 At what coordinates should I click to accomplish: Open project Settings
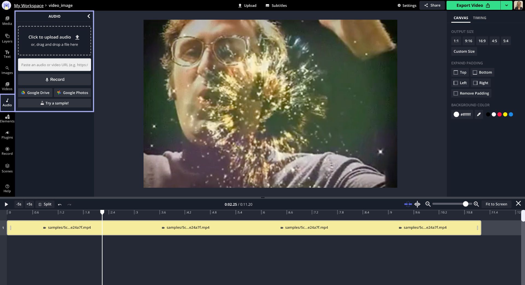tap(407, 5)
